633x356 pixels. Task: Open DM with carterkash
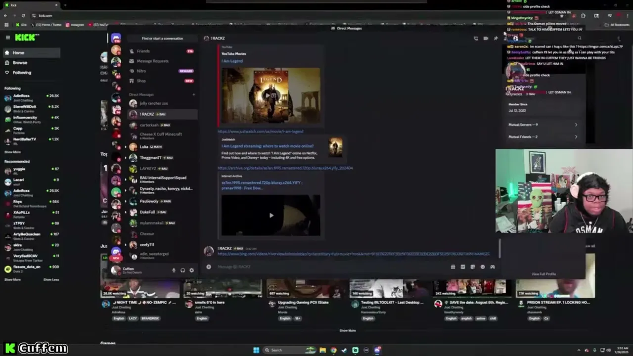161,125
